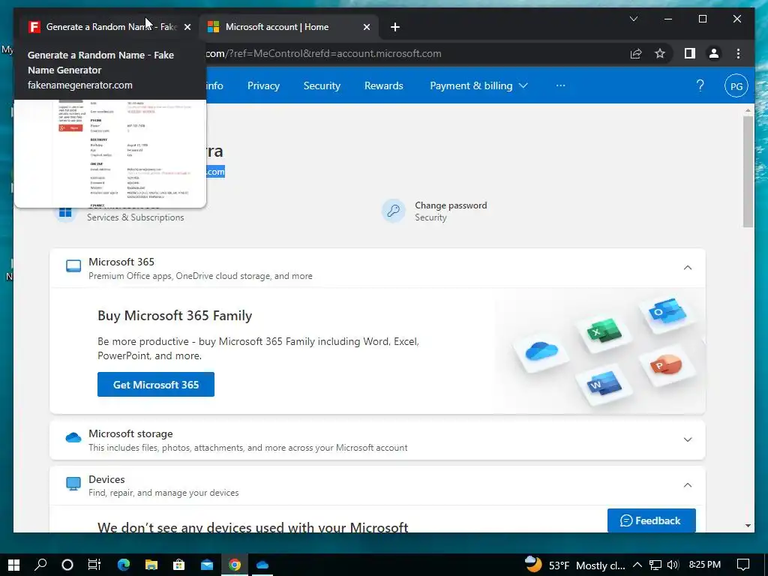The image size is (768, 576).
Task: Open the PG account avatar
Action: [x=736, y=86]
